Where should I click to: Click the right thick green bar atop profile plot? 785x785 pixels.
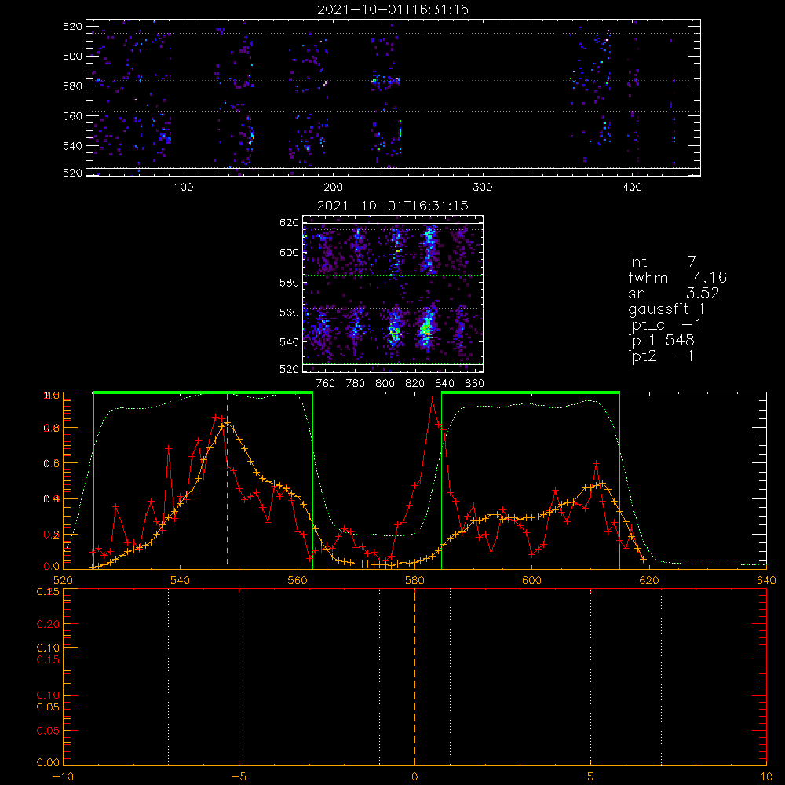click(x=531, y=392)
